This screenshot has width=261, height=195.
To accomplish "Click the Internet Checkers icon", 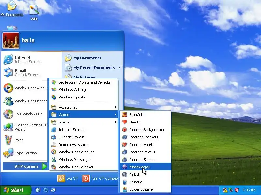I will click(x=125, y=137).
